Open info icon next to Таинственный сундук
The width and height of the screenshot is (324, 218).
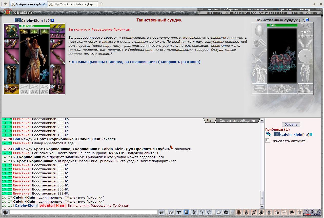coord(307,20)
